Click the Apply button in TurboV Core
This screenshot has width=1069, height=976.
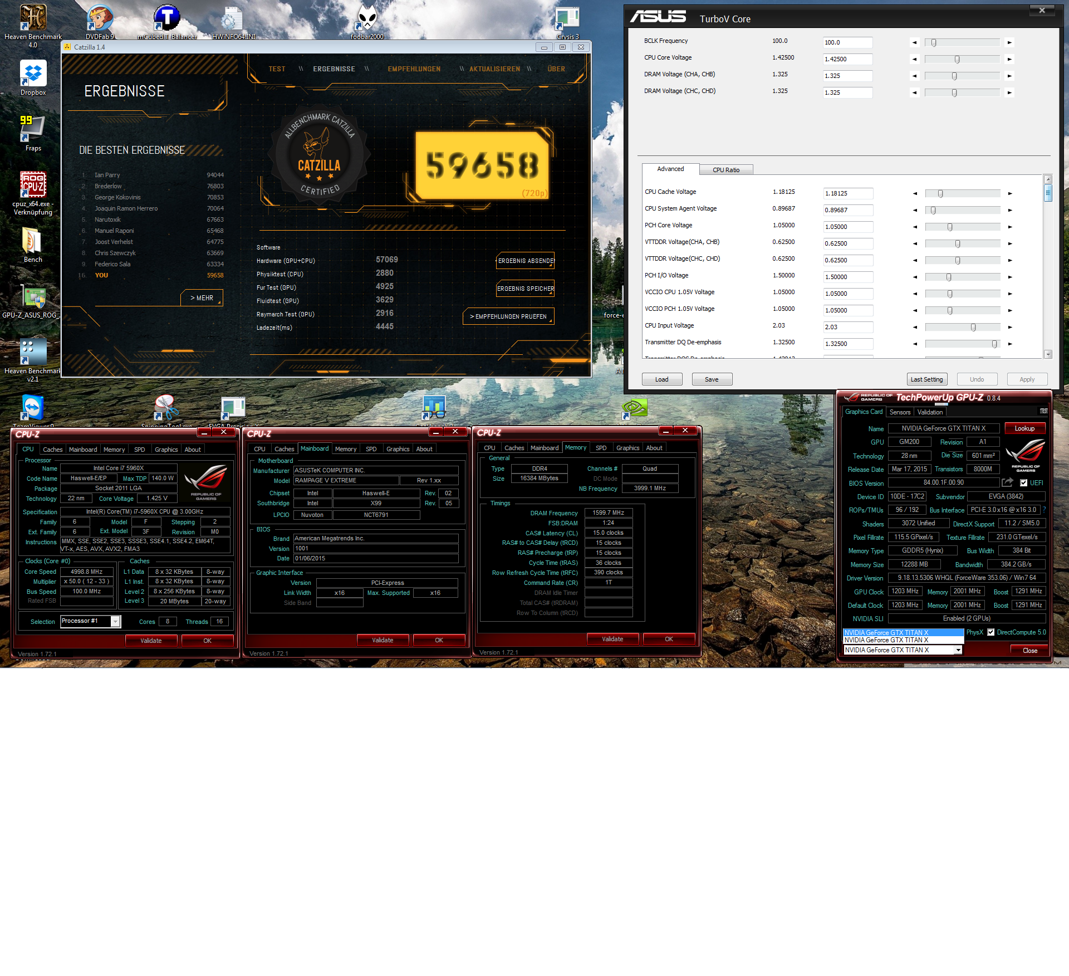(x=1027, y=379)
